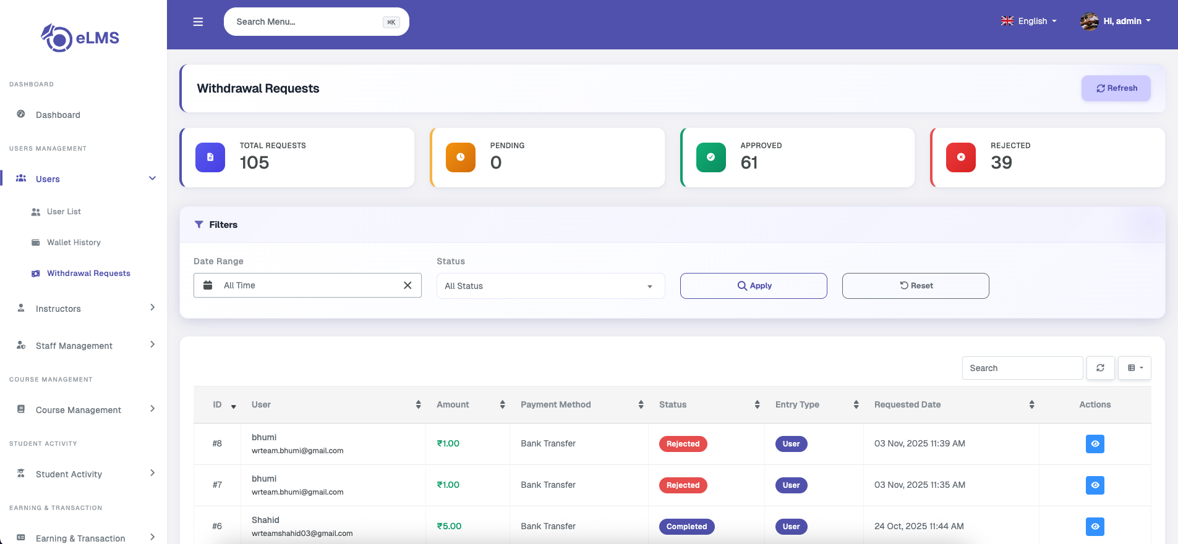Screen dimensions: 1178x544
Task: View details of request #6
Action: (1095, 527)
